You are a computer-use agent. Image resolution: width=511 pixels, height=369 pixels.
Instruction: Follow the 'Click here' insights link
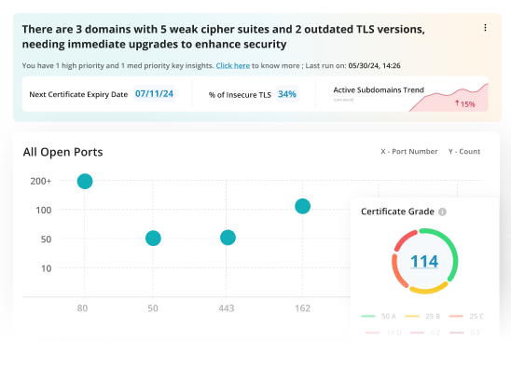(233, 65)
